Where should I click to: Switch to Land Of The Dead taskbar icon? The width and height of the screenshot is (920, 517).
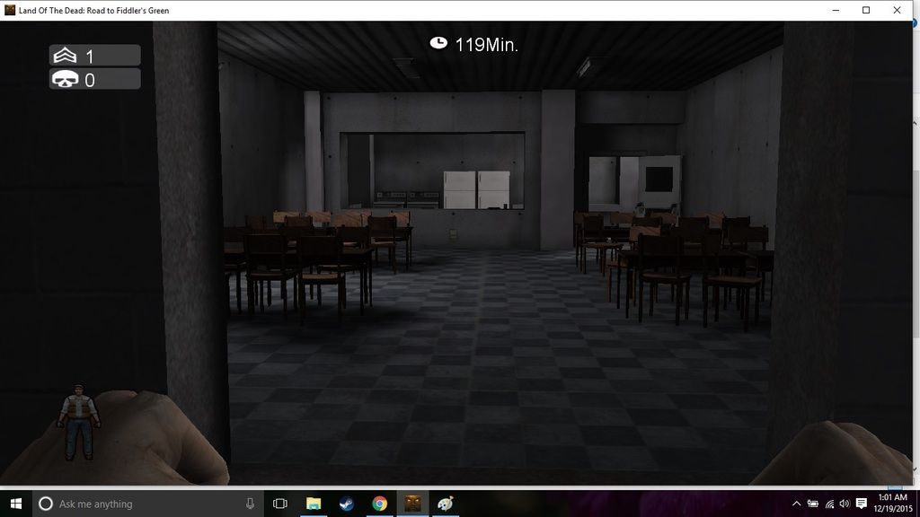tap(412, 504)
